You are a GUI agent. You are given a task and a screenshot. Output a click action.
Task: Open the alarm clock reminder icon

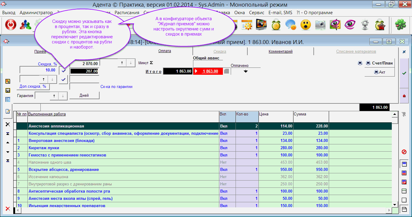click(276, 25)
